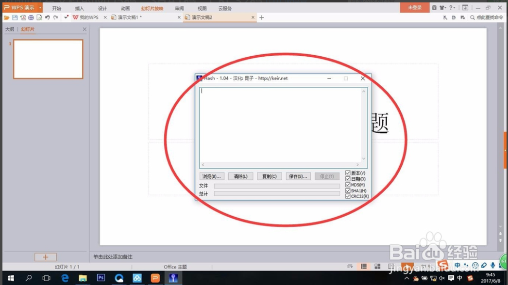Click the 点此查找命令 search box

pos(487,17)
